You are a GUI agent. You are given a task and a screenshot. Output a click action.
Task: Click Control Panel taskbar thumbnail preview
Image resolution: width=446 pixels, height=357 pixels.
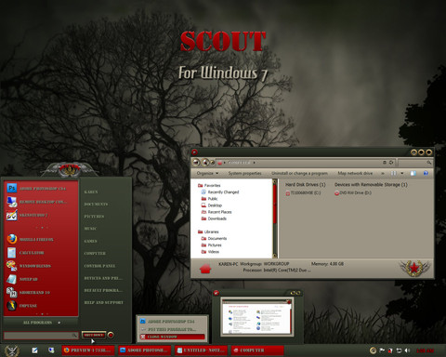(x=256, y=317)
